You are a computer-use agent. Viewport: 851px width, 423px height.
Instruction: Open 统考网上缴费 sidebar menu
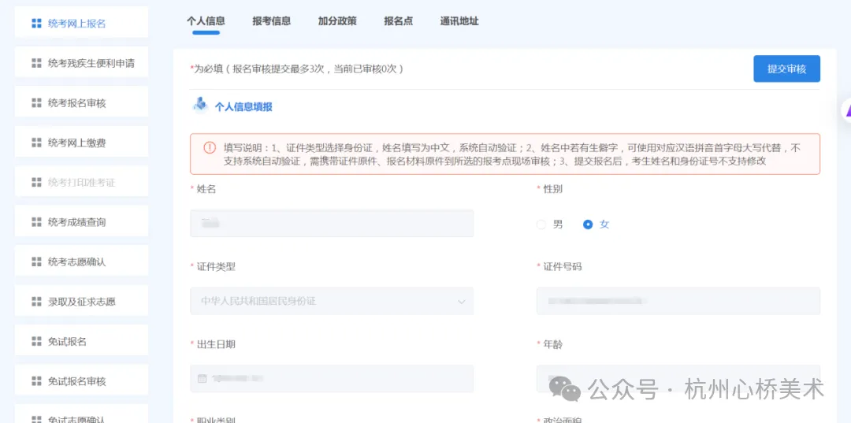81,143
